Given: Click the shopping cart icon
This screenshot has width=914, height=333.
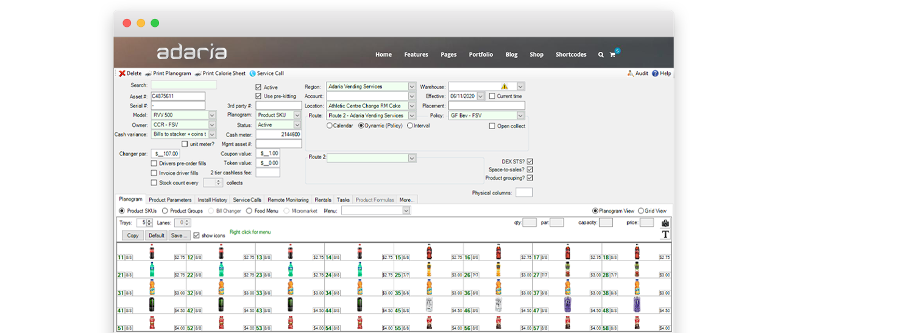Looking at the screenshot, I should tap(612, 55).
